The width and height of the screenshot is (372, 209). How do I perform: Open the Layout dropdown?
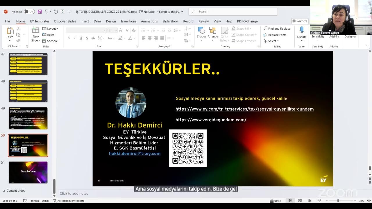tap(51, 28)
